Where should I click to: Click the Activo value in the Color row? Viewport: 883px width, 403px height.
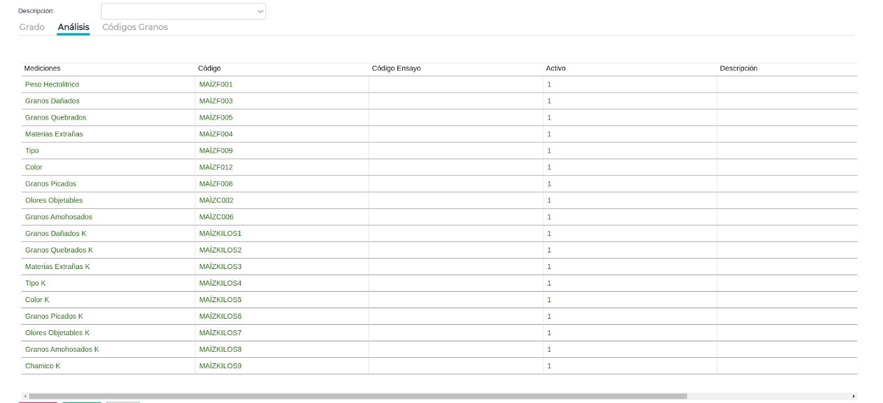(x=549, y=167)
